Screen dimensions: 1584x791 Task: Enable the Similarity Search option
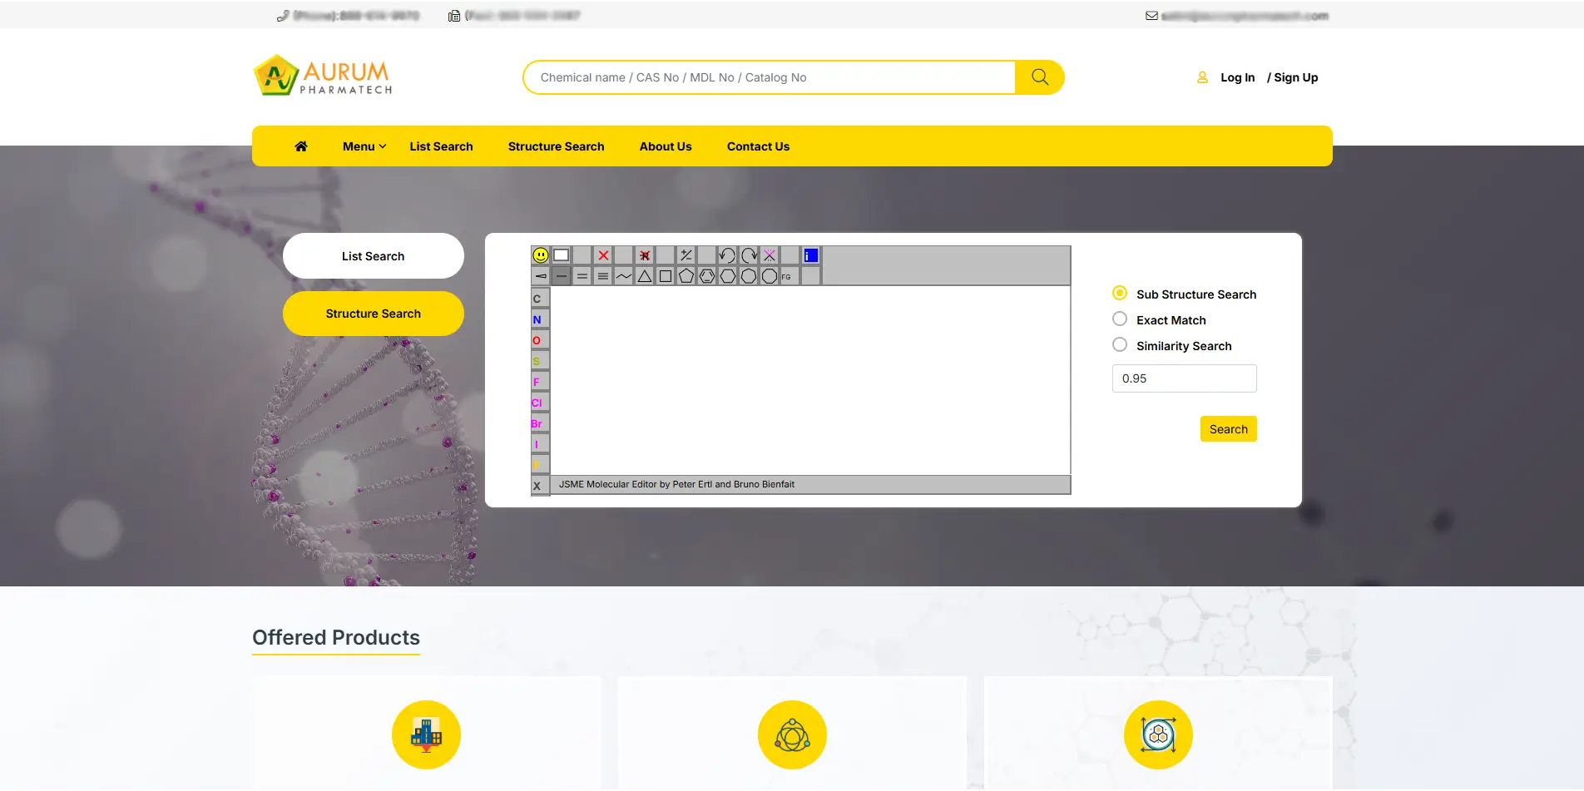pos(1120,345)
